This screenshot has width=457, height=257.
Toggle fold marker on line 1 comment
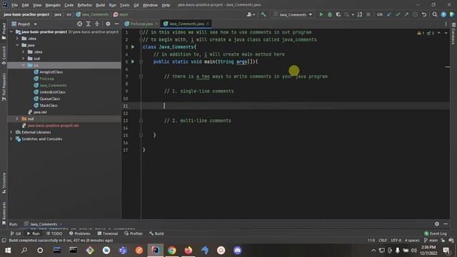(141, 32)
